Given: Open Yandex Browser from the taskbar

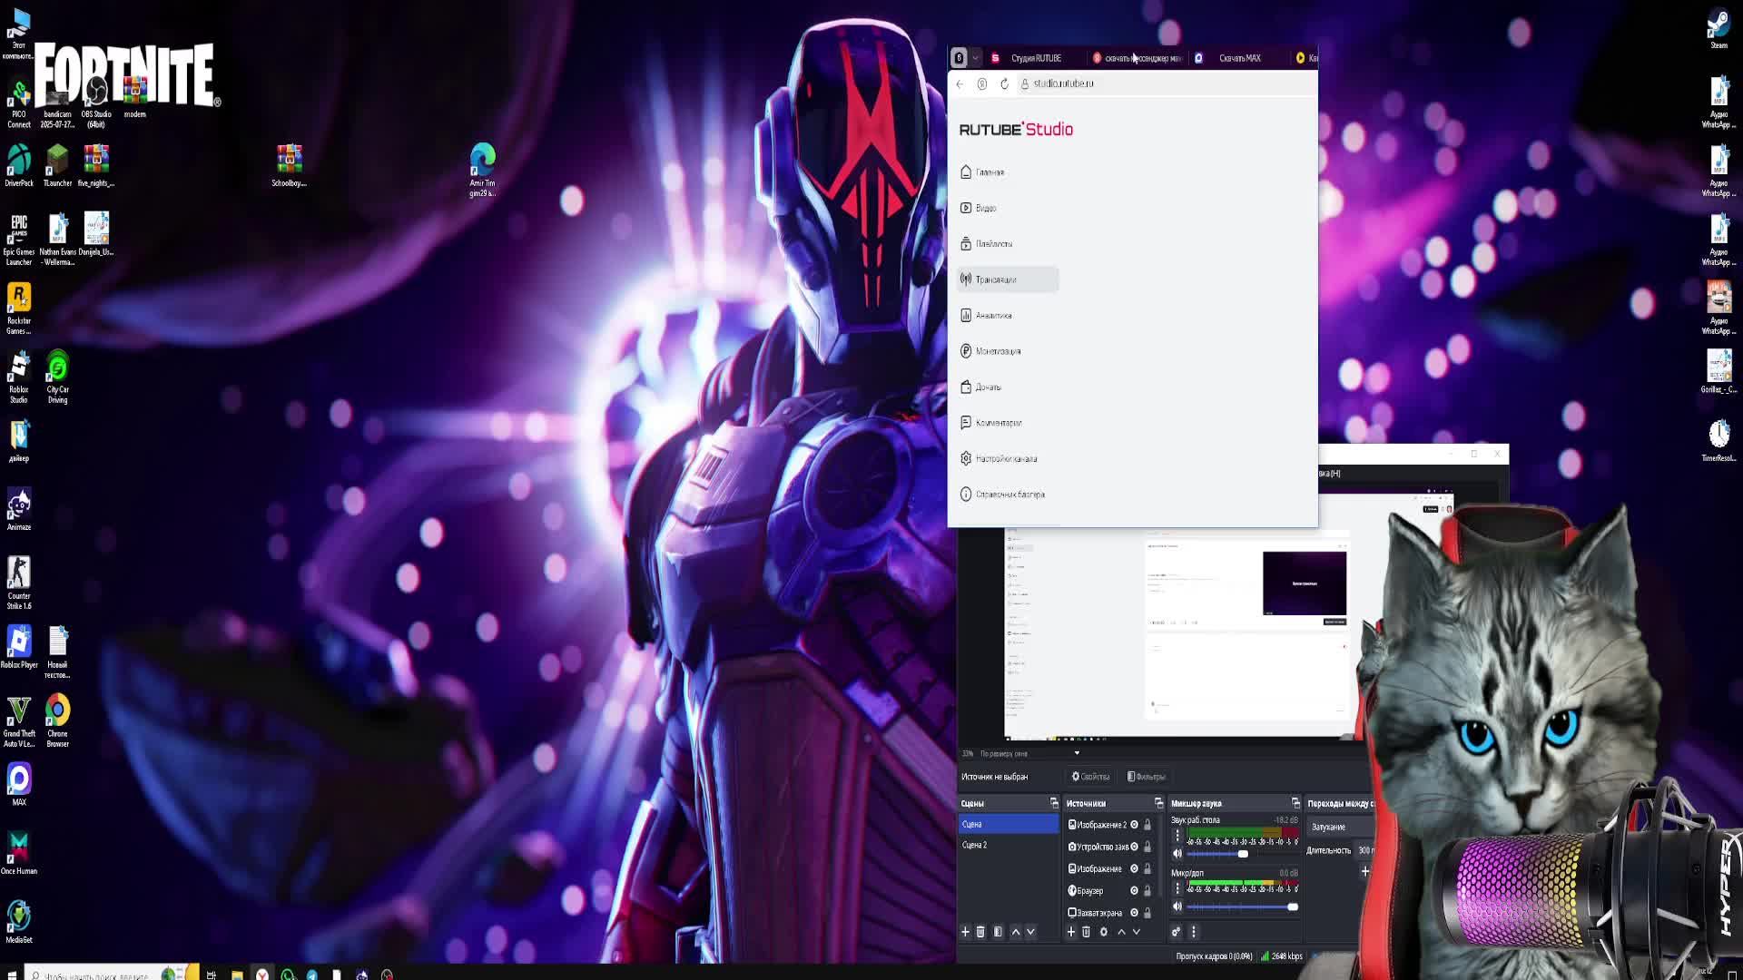Looking at the screenshot, I should [x=261, y=975].
